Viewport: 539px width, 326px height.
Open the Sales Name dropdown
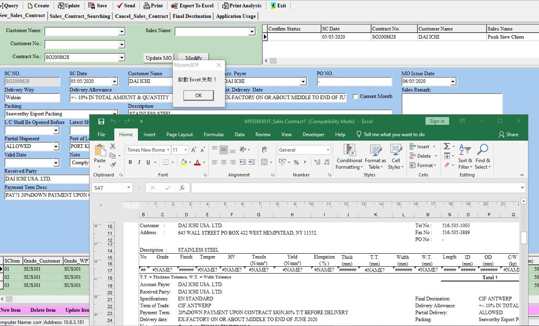pos(252,32)
